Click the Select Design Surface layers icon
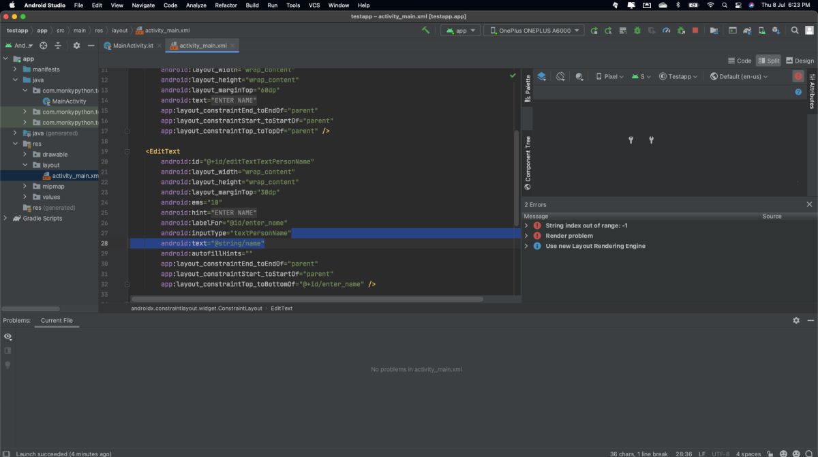 [x=541, y=76]
